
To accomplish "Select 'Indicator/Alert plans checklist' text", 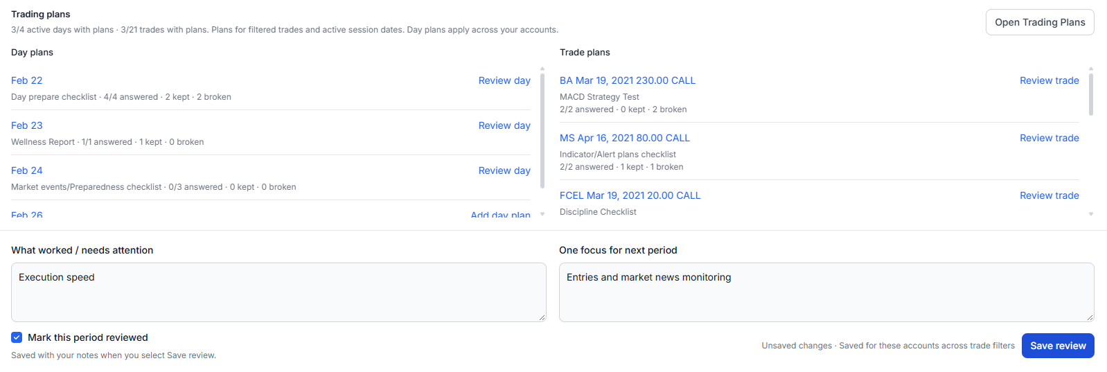I will (x=618, y=154).
